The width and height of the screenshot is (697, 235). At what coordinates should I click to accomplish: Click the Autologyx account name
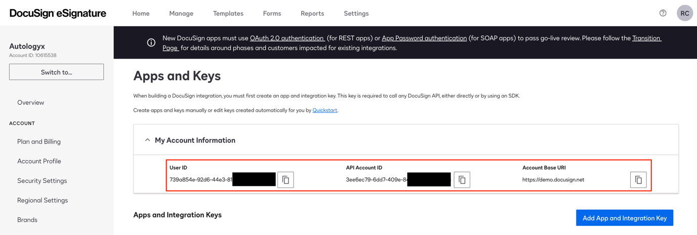(27, 46)
